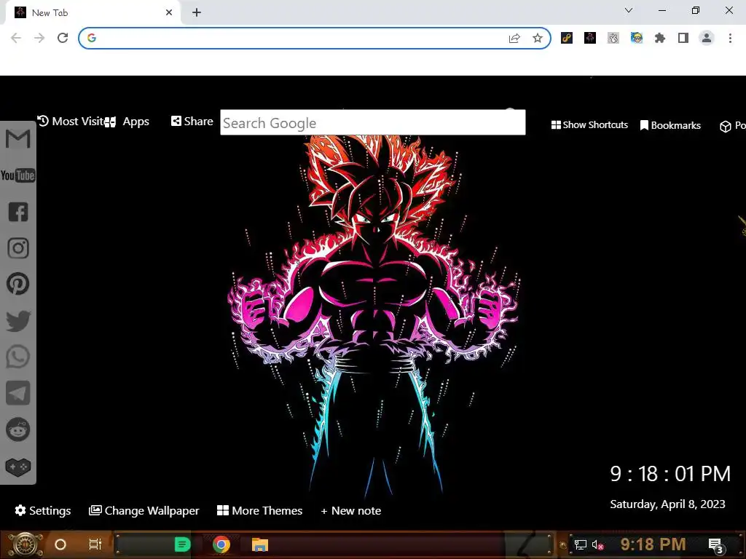Screen dimensions: 746x559
Task: Open the Apps menu
Action: (x=127, y=122)
